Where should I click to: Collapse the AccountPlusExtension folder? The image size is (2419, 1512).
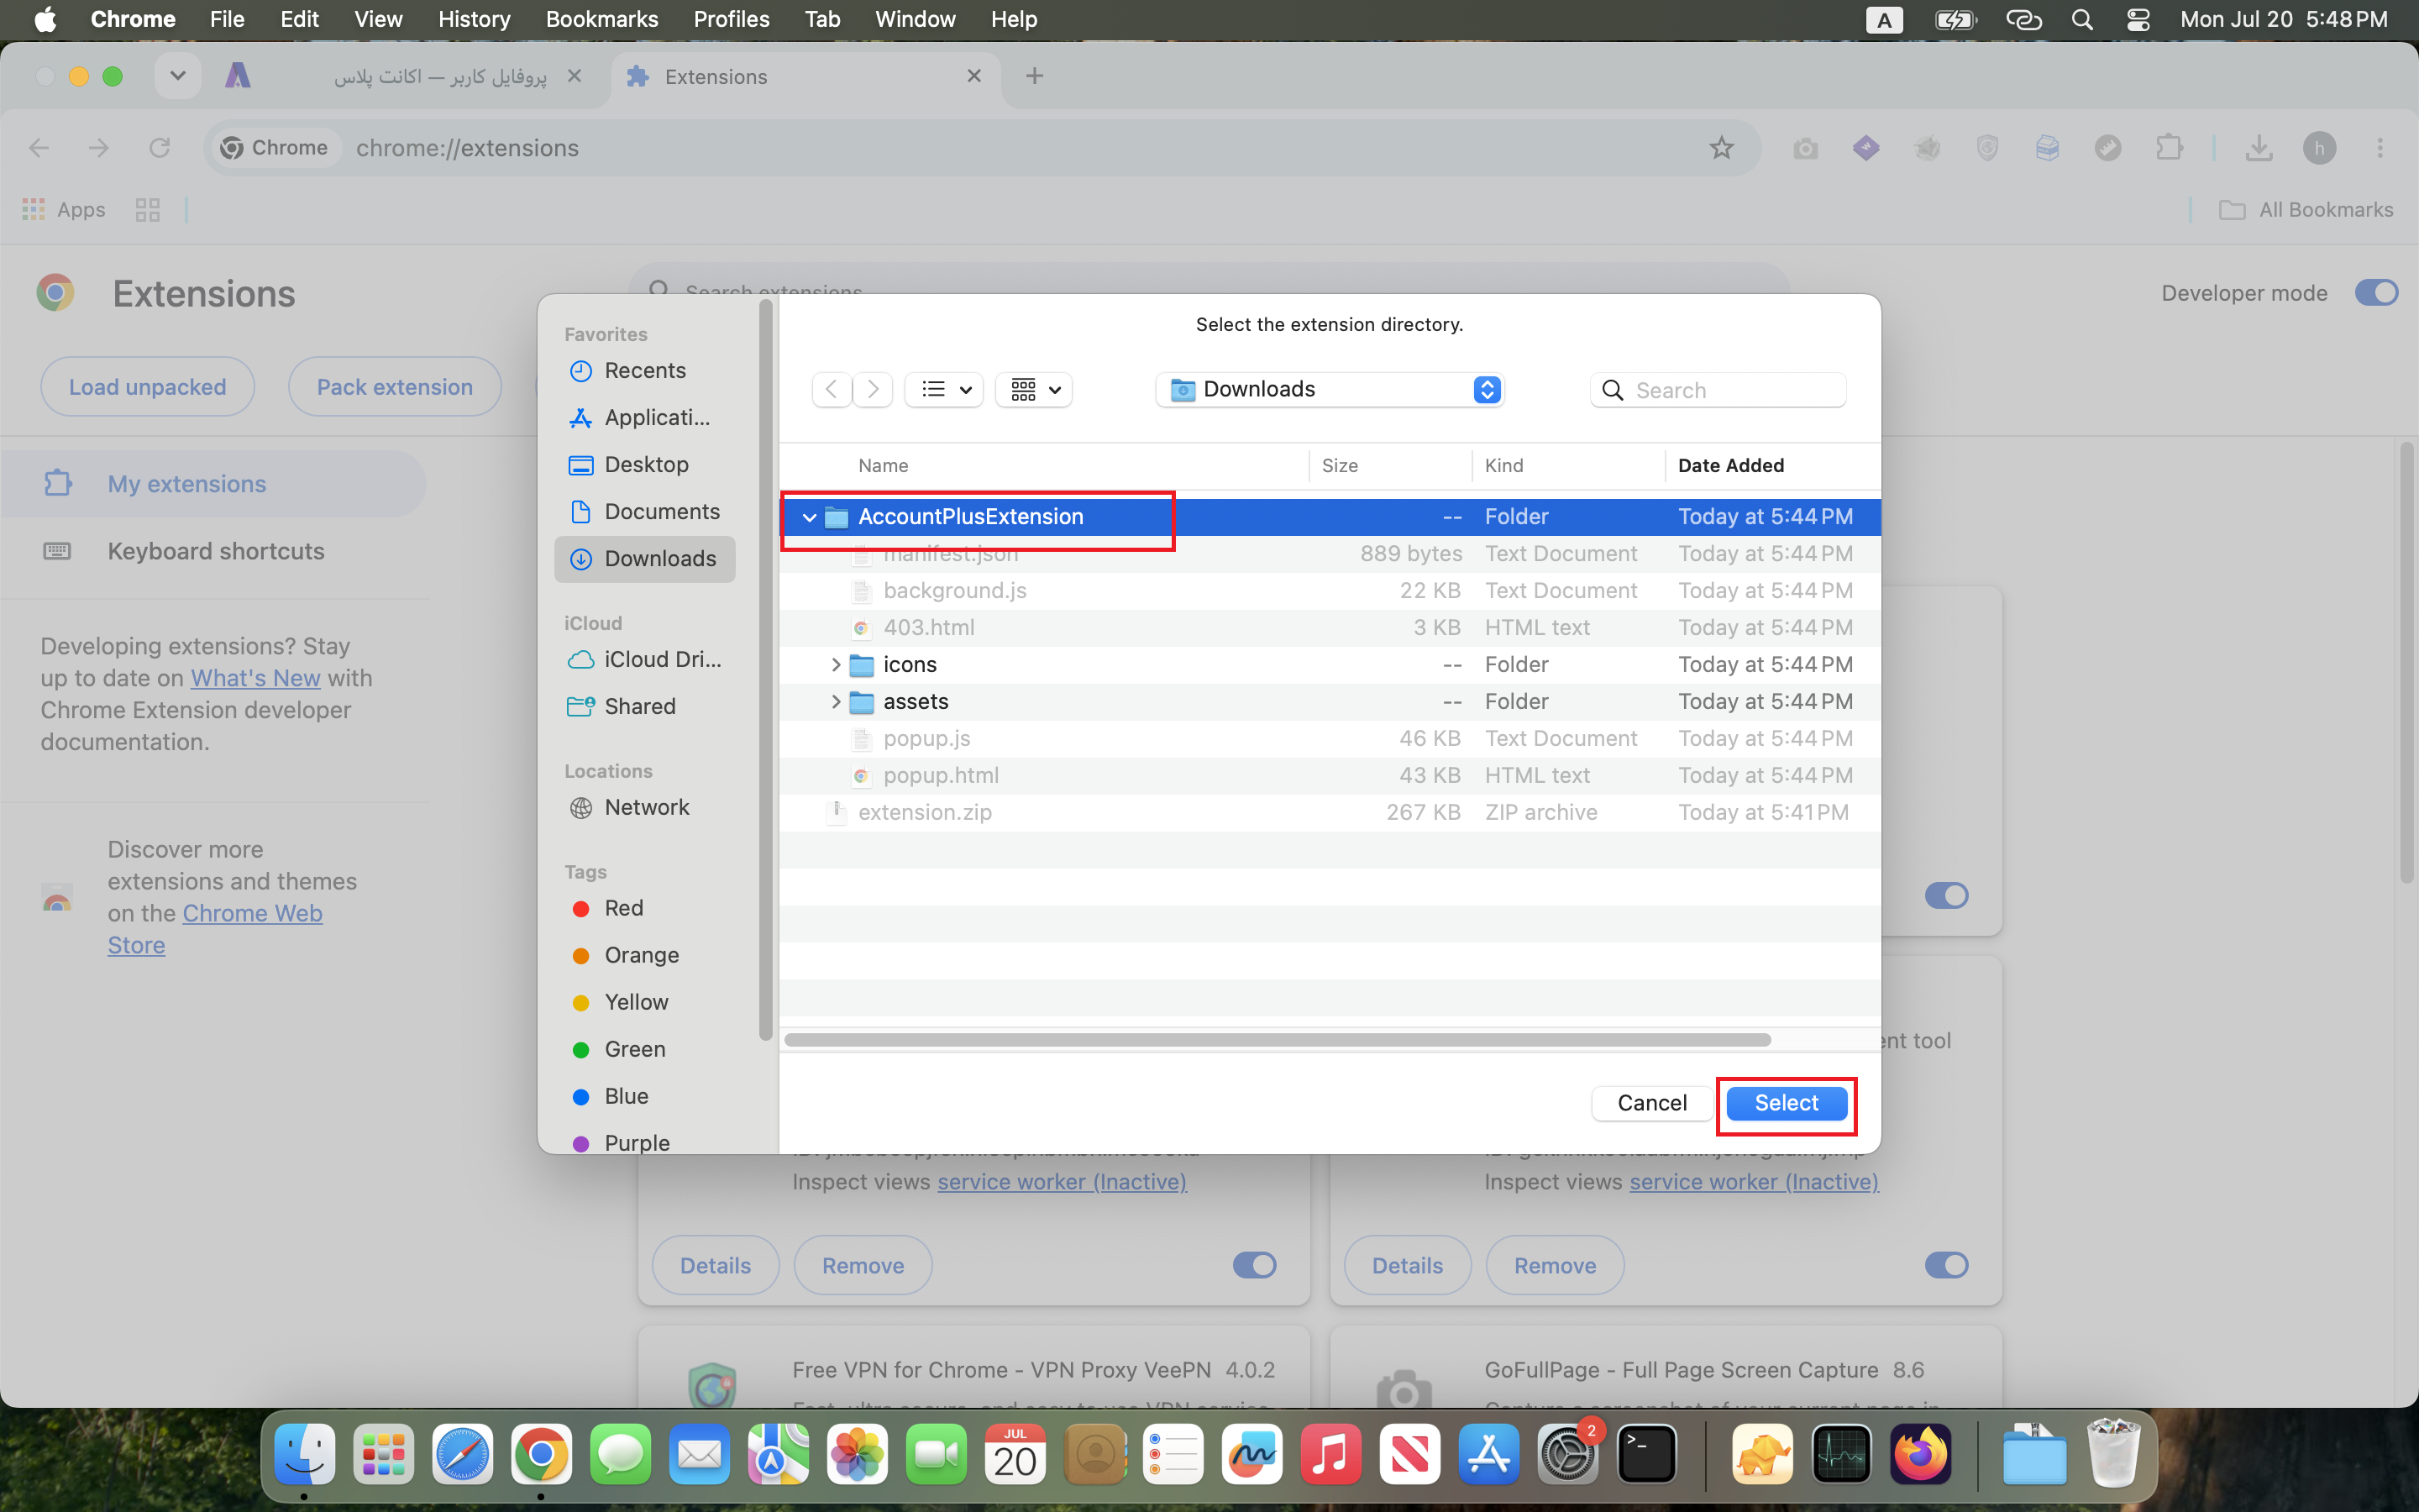[x=810, y=517]
